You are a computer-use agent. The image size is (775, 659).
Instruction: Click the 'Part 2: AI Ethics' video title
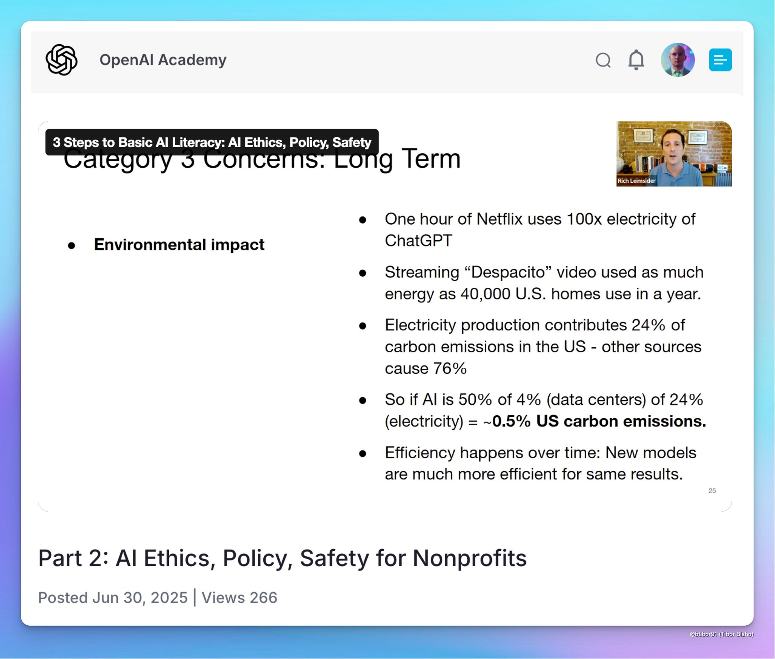coord(282,558)
